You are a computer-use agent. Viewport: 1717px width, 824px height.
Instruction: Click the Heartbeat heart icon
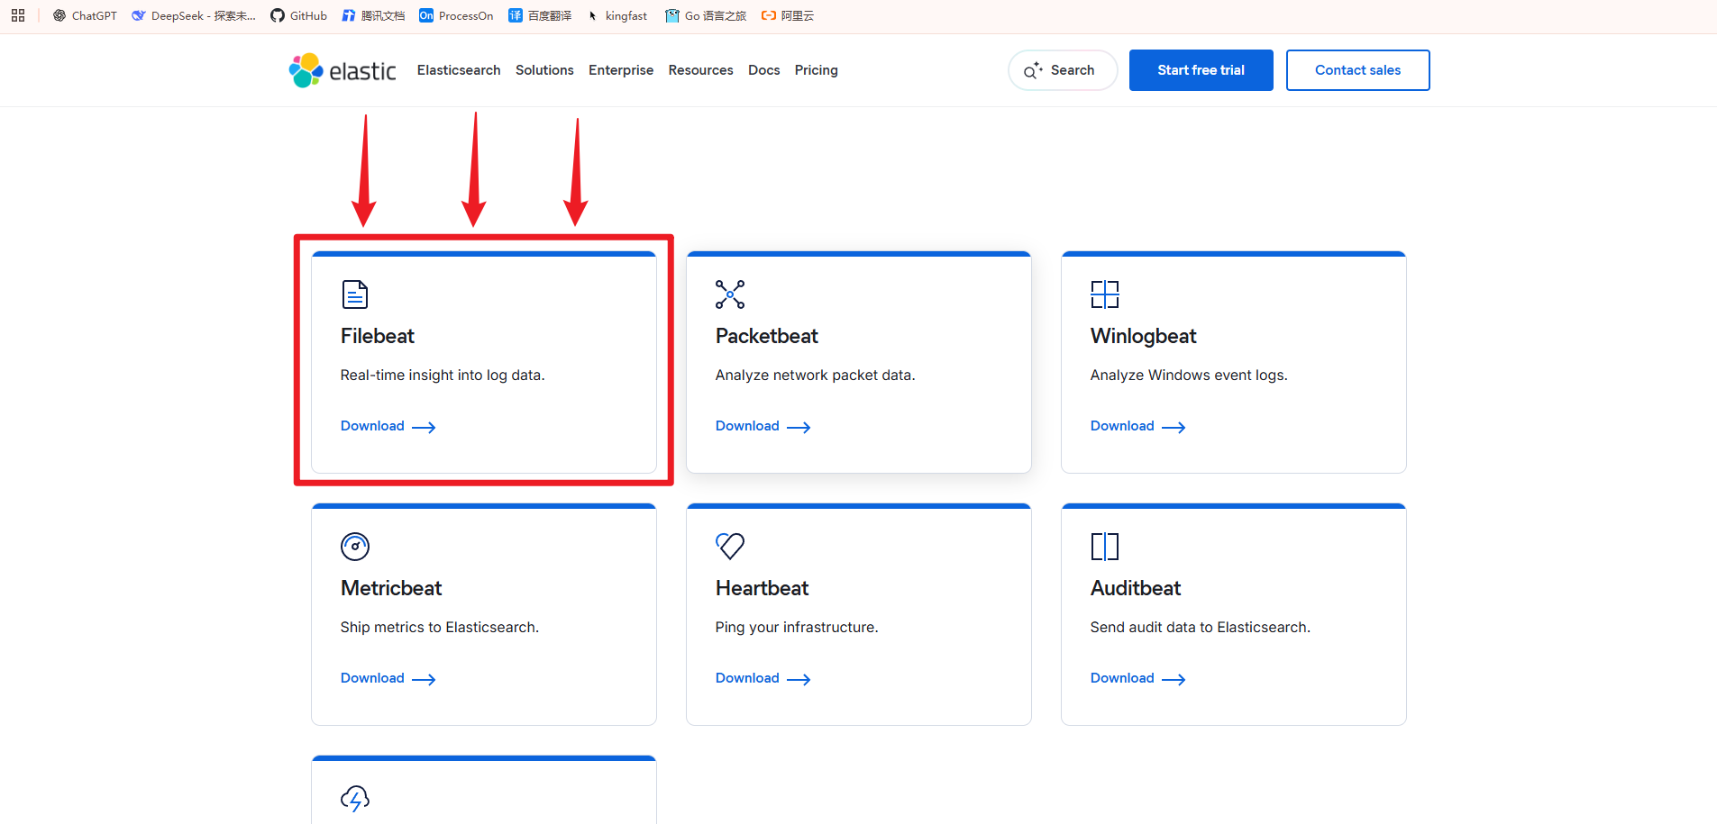730,546
